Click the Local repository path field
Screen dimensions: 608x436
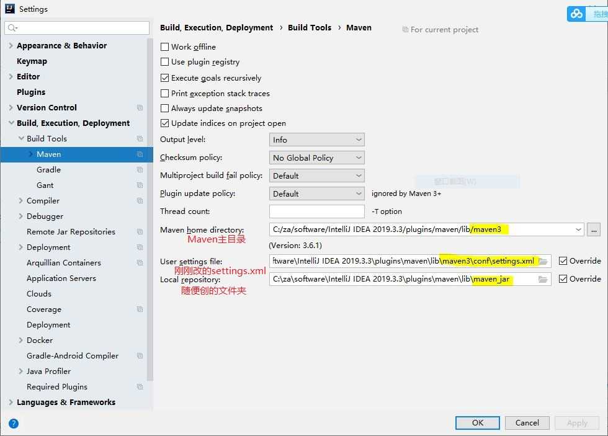pyautogui.click(x=410, y=279)
